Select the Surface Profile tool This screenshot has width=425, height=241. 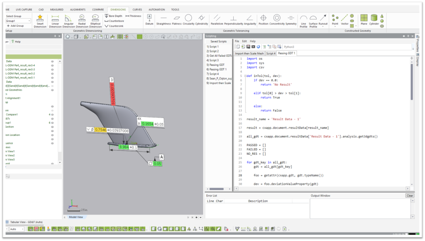pos(313,21)
